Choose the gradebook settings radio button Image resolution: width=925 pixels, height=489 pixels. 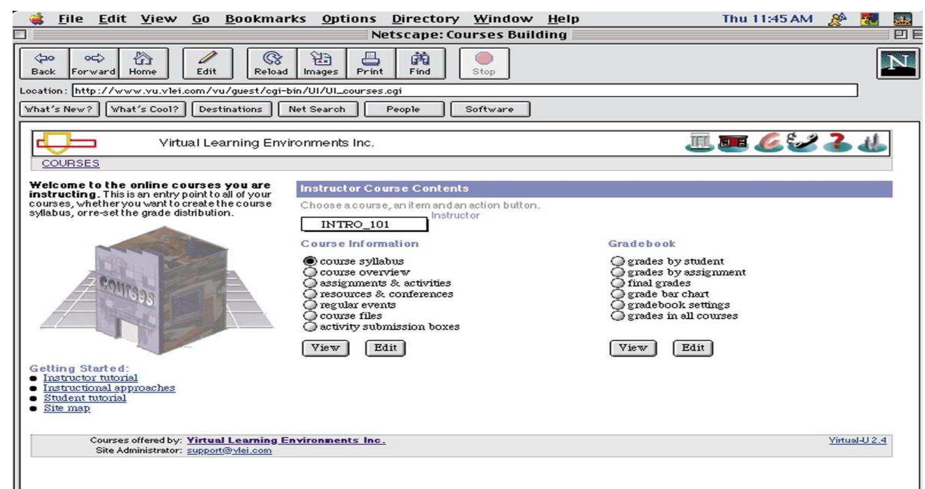pyautogui.click(x=617, y=304)
